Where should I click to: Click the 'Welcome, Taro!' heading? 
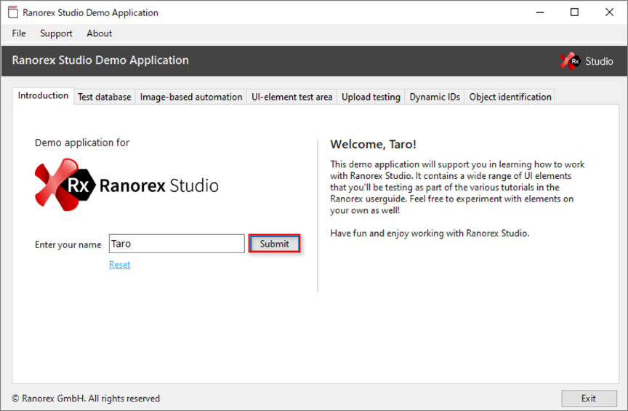[374, 144]
